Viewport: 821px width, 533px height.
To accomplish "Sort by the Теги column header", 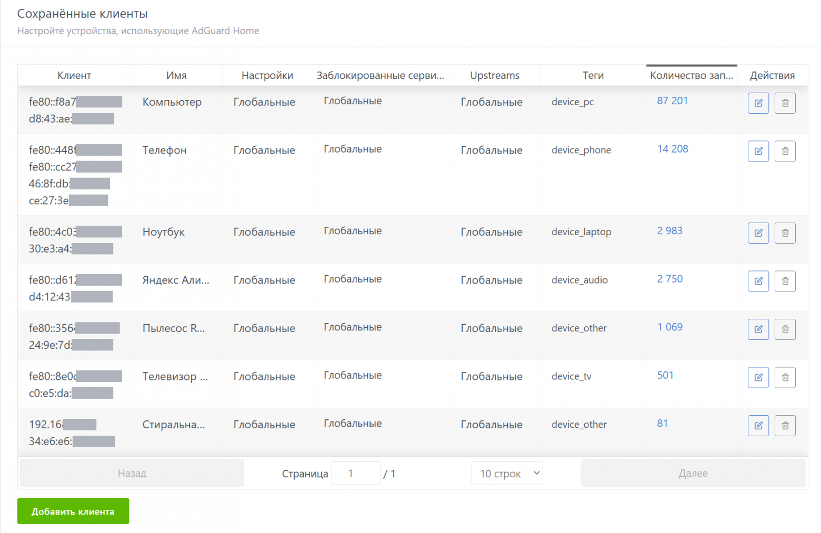I will [x=593, y=75].
